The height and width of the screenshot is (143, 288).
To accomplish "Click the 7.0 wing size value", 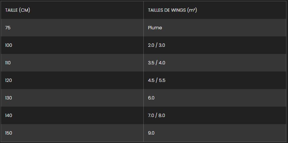I will point(151,115).
